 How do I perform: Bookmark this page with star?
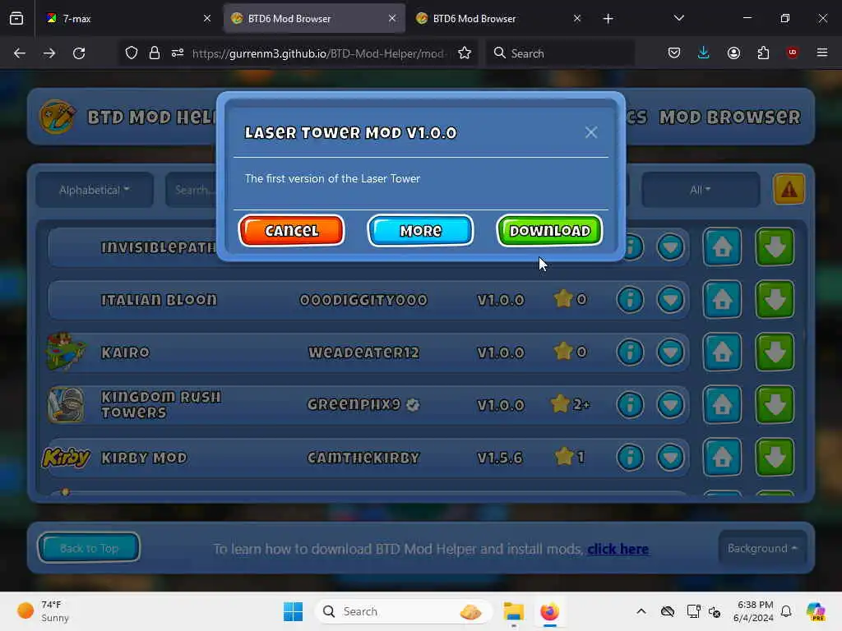465,53
